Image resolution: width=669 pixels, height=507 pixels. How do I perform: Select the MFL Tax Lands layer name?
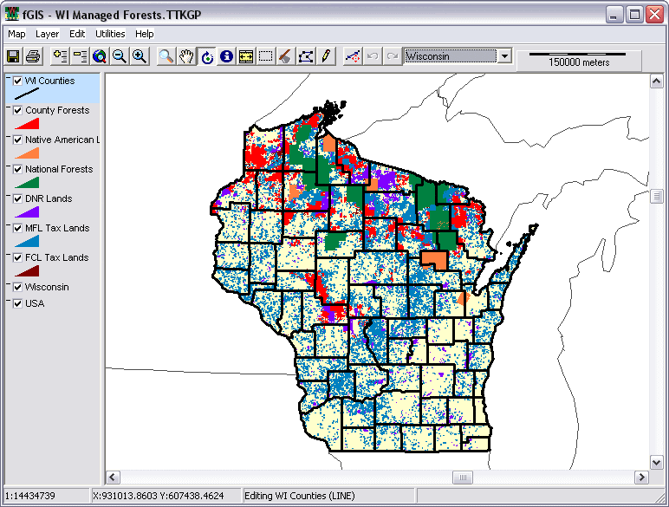pos(57,228)
